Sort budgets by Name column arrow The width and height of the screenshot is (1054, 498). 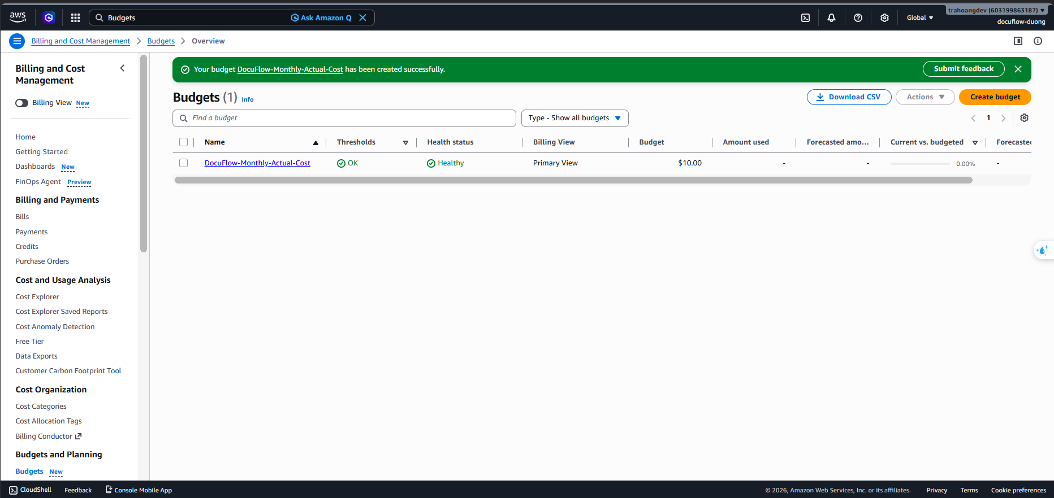click(x=316, y=143)
